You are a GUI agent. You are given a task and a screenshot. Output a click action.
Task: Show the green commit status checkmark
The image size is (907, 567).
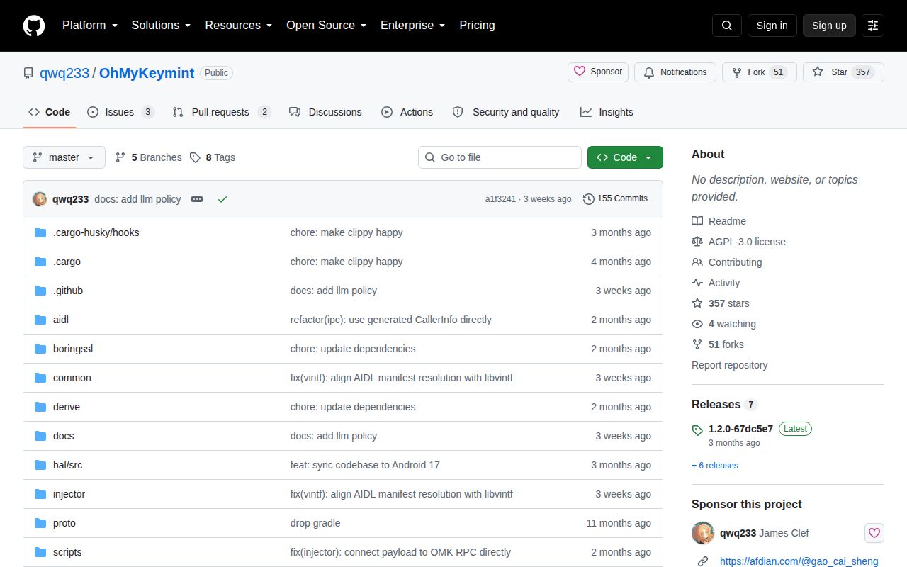click(222, 199)
